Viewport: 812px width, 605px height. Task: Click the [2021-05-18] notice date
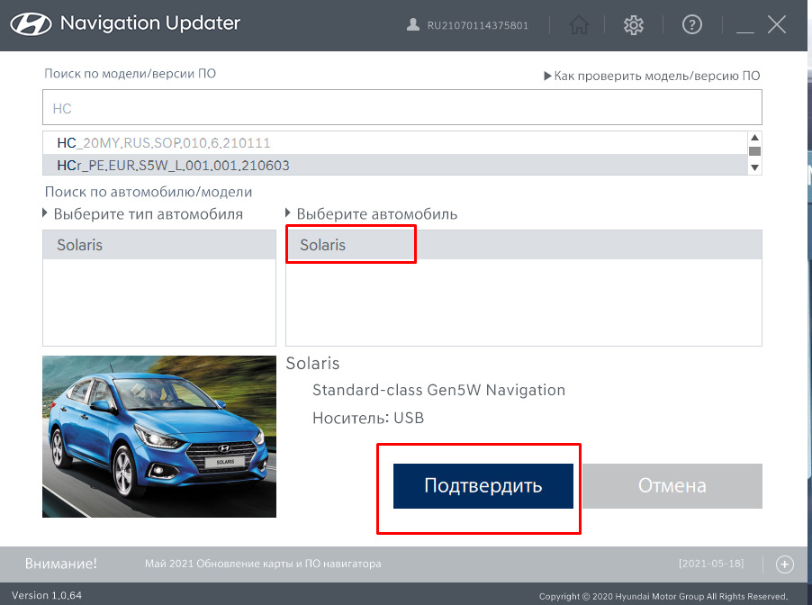(x=711, y=564)
